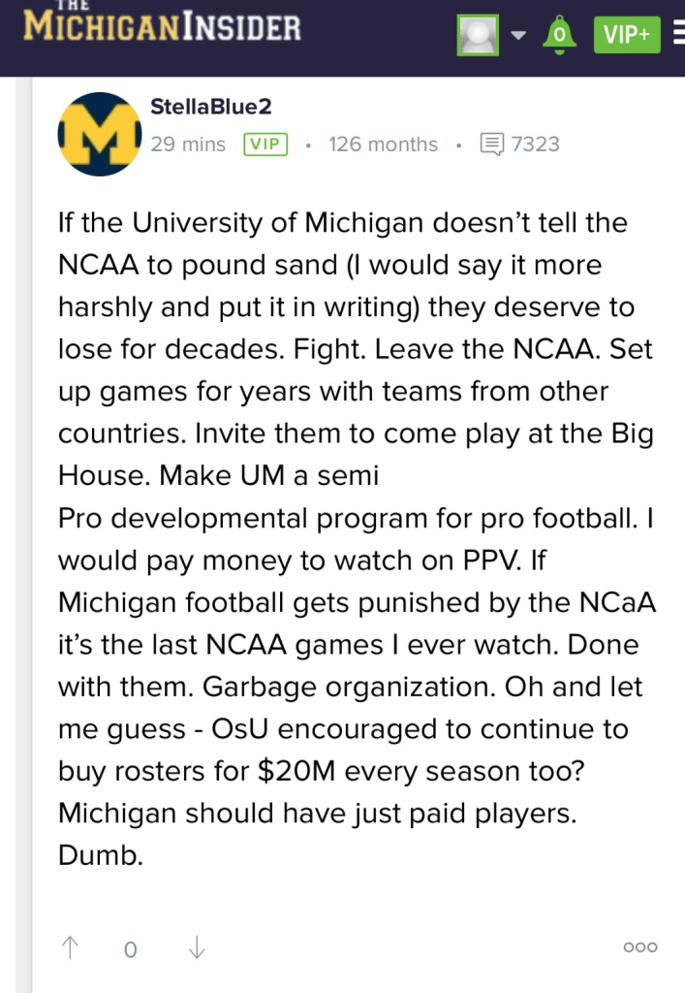This screenshot has width=685, height=993.
Task: Downvote the StellaBlue2 post
Action: click(x=197, y=947)
